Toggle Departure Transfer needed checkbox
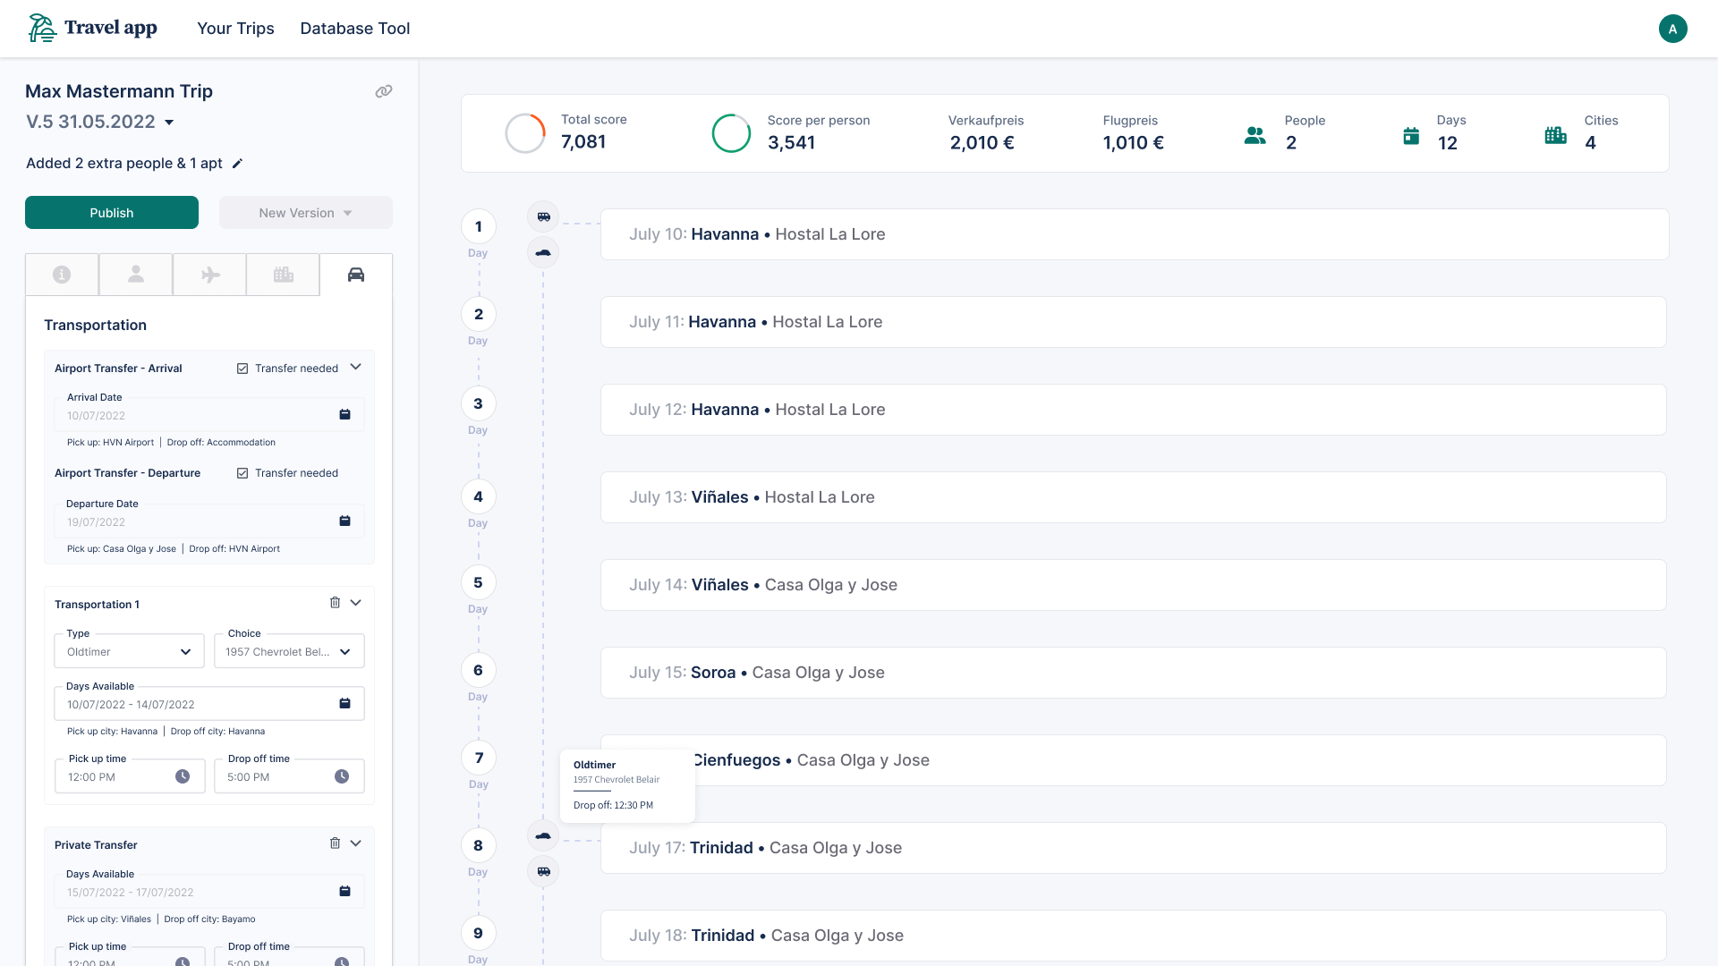 tap(242, 473)
